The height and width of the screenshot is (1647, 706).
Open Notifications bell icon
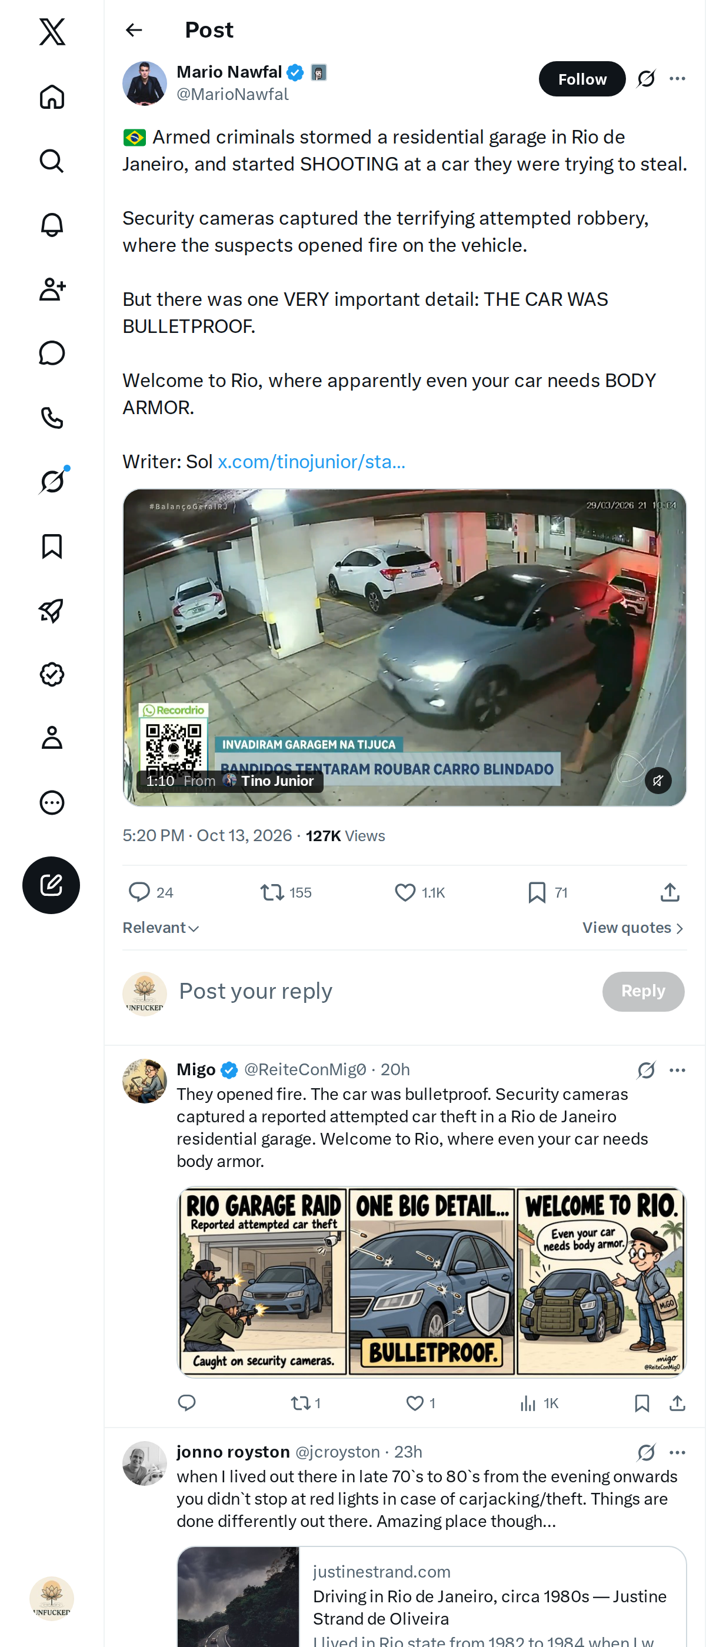52,225
